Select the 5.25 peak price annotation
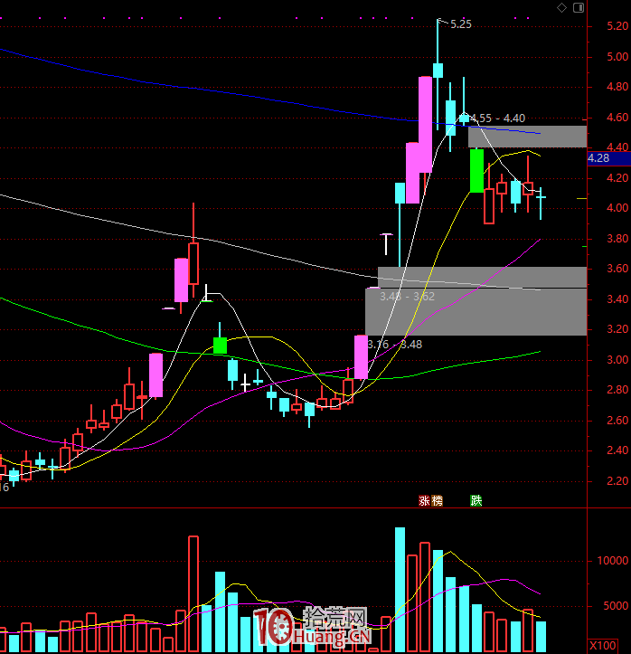Viewport: 631px width, 654px height. 461,24
